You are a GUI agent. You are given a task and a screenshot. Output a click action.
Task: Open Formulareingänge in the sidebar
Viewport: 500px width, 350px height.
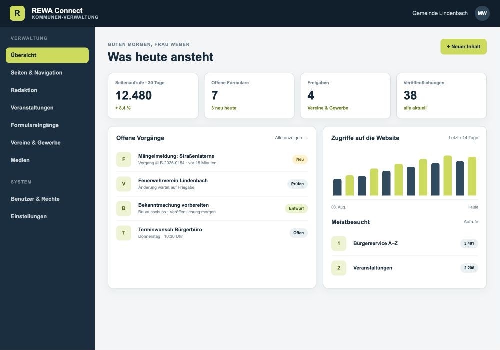[x=47, y=125]
